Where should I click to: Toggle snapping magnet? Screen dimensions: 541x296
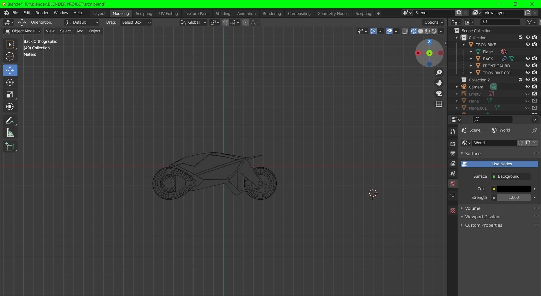click(x=225, y=23)
